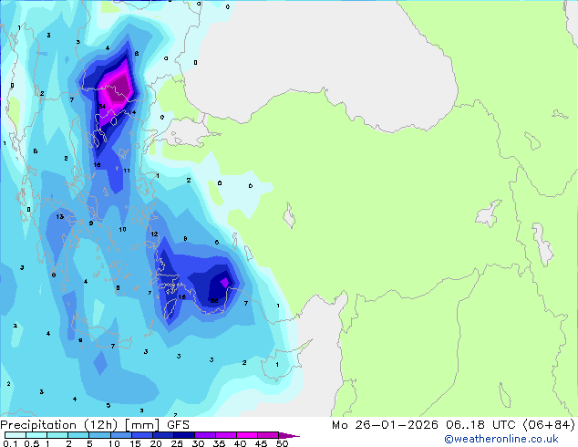Click the '50' legend label
Screen dimensions: 578x447
(x=282, y=443)
